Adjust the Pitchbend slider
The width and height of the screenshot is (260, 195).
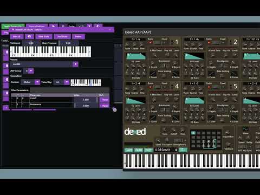coord(31,43)
